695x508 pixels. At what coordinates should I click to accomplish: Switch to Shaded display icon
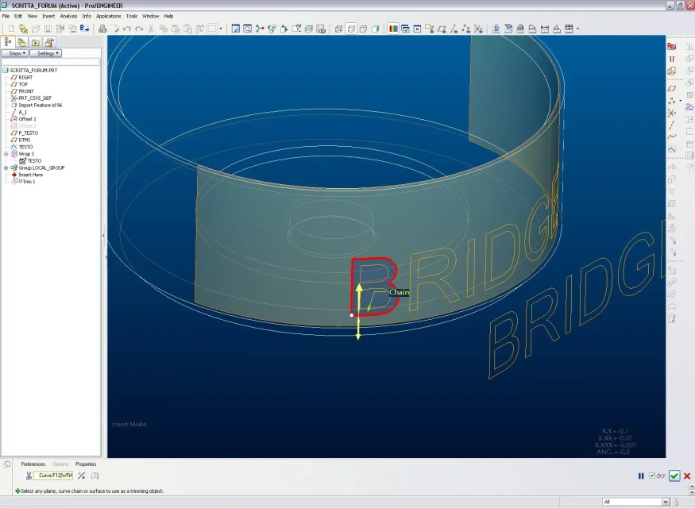coord(376,29)
